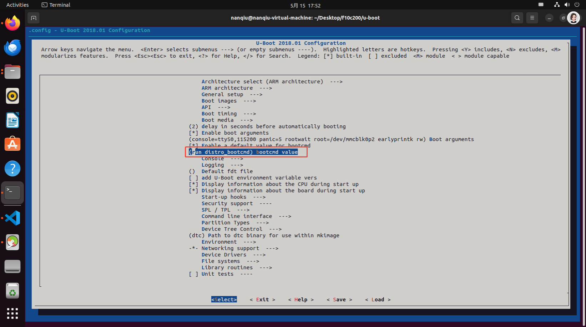Open the Help icon in the dock
Viewport: 586px width, 327px height.
[12, 168]
